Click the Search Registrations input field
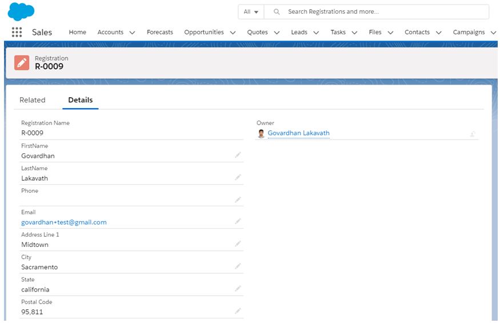 point(377,12)
